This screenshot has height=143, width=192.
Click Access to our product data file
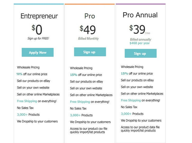pos(140,127)
